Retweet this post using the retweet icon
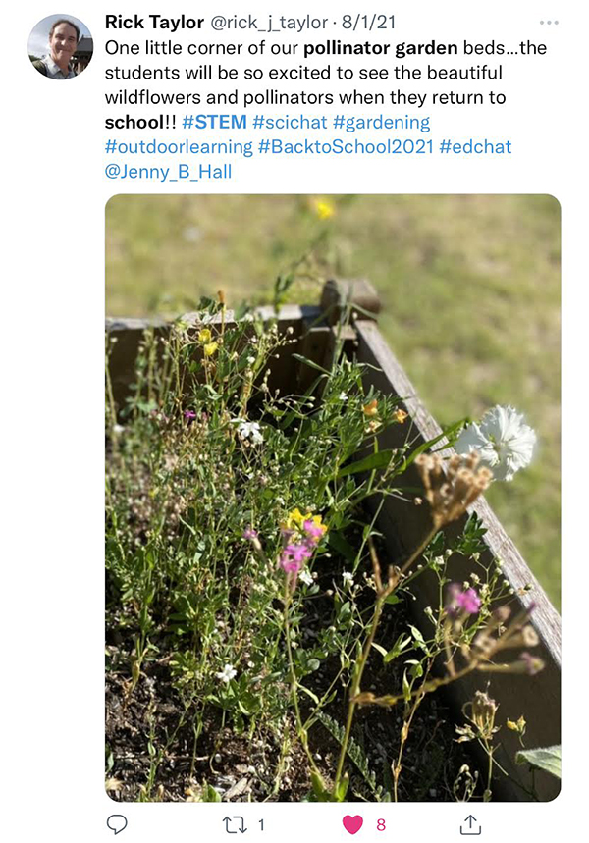 point(235,824)
